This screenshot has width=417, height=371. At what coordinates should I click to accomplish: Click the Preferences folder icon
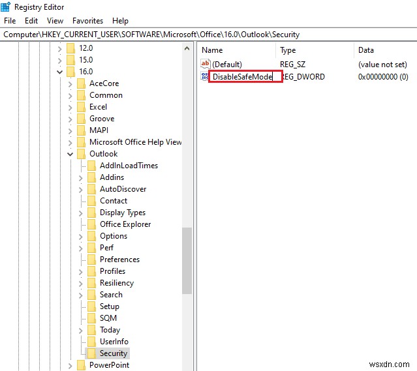tap(91, 260)
